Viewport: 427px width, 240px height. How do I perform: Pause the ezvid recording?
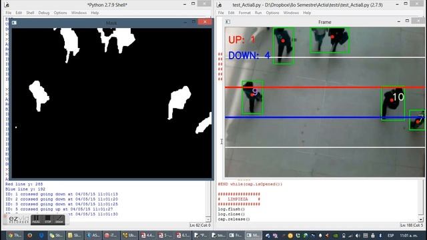coord(36,219)
